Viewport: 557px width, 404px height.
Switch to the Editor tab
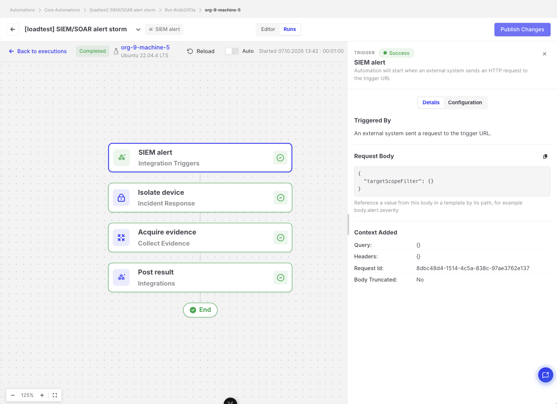click(268, 29)
